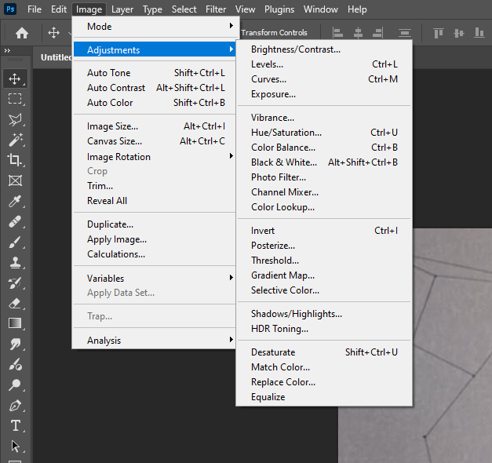Choose Levels from Adjustments

(x=324, y=64)
